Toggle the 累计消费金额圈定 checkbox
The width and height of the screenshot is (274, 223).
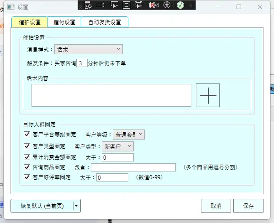pos(26,157)
